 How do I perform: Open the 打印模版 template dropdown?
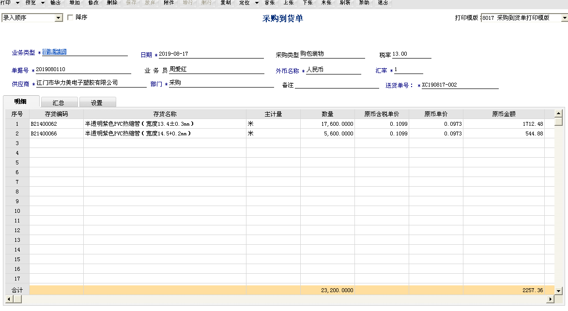565,18
